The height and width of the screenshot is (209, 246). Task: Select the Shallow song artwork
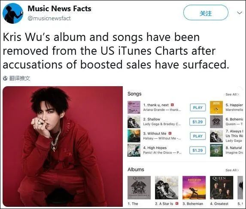pos(134,122)
